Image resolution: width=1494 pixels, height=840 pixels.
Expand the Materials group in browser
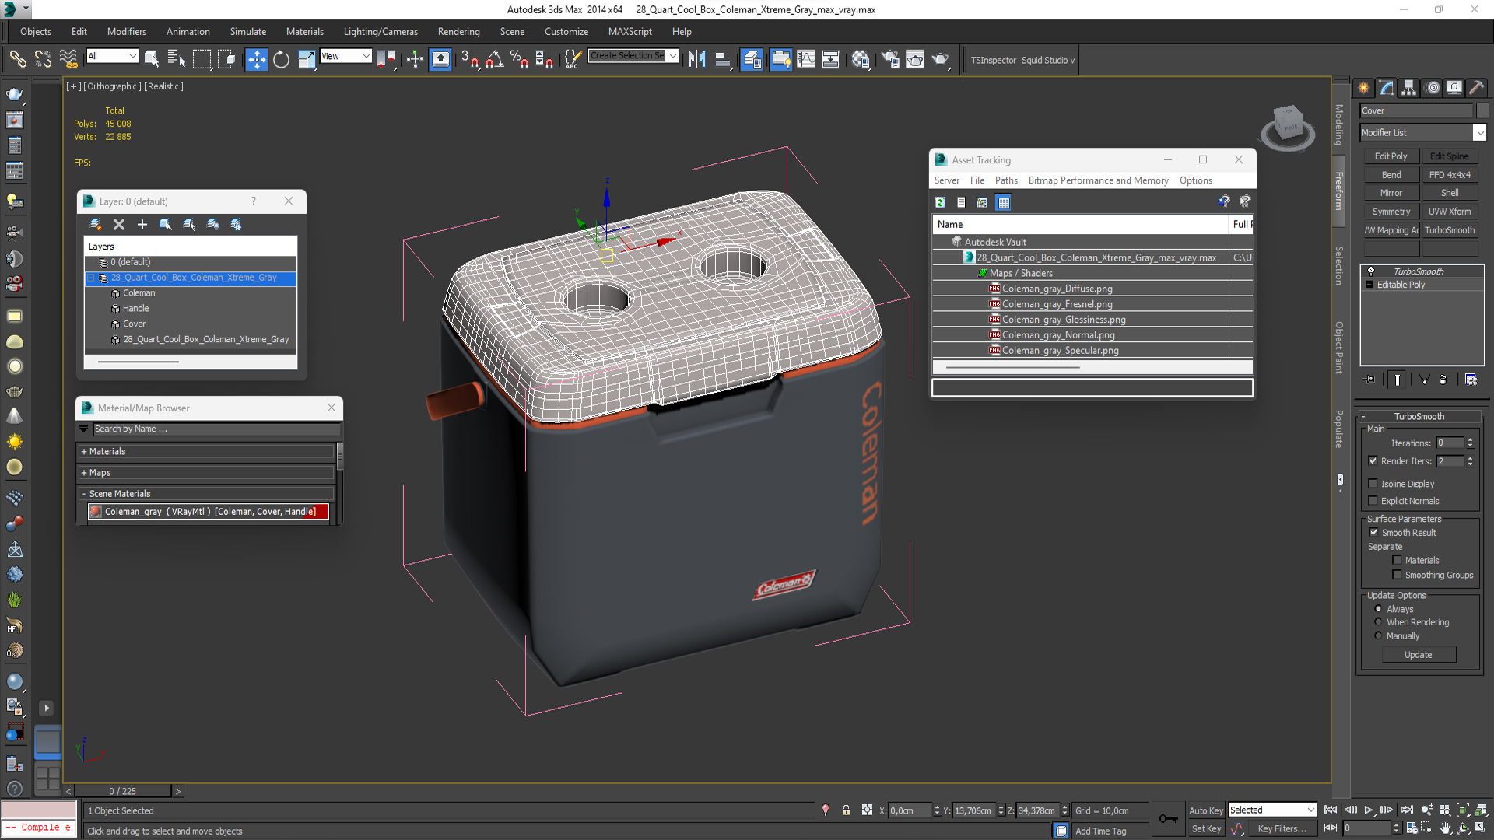point(84,451)
